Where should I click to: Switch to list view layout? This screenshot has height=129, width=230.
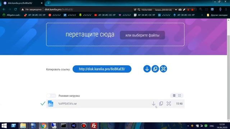click(174, 96)
